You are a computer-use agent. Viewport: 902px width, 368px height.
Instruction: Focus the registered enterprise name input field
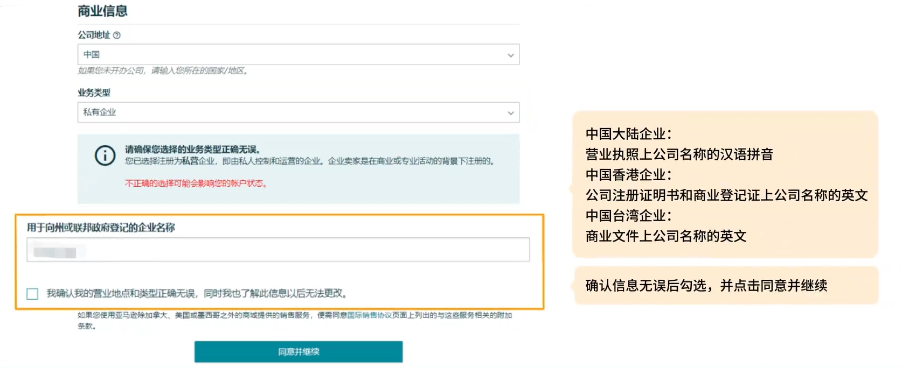click(278, 250)
